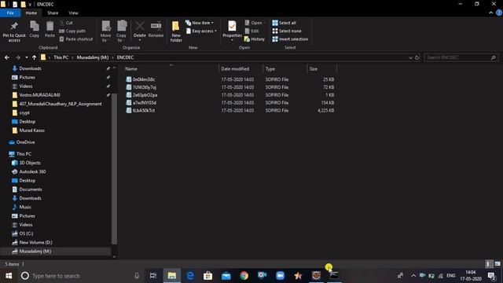
Task: Open Music under This PC
Action: coord(25,207)
